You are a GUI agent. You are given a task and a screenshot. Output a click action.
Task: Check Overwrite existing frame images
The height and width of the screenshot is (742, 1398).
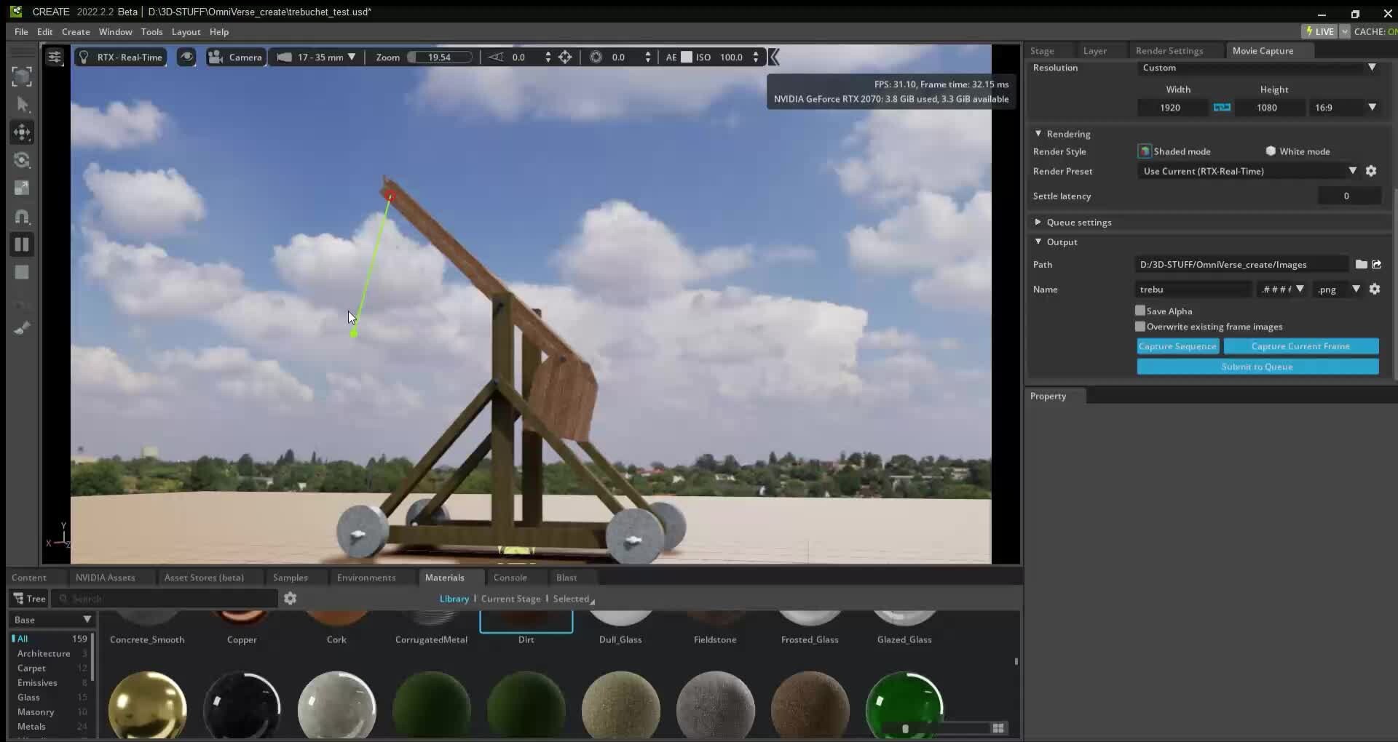[x=1140, y=327]
